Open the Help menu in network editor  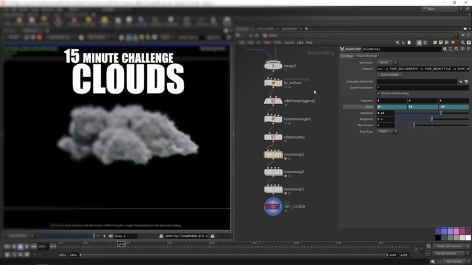309,43
